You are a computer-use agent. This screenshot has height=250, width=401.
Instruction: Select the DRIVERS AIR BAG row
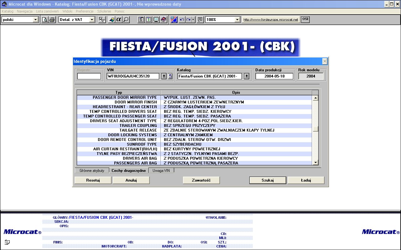(x=195, y=158)
